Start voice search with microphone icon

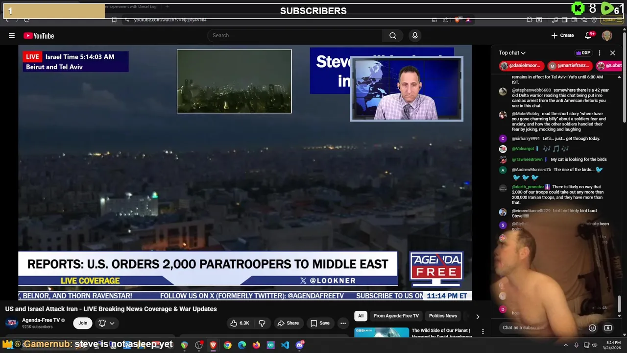click(415, 35)
